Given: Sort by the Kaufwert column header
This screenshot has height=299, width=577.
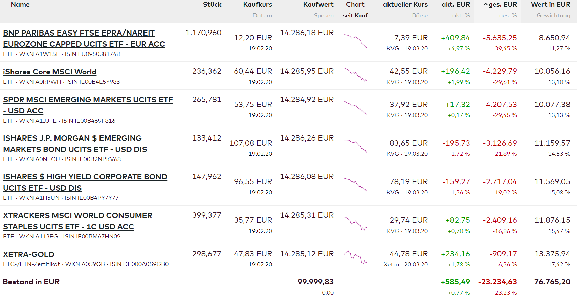Looking at the screenshot, I should click(318, 5).
